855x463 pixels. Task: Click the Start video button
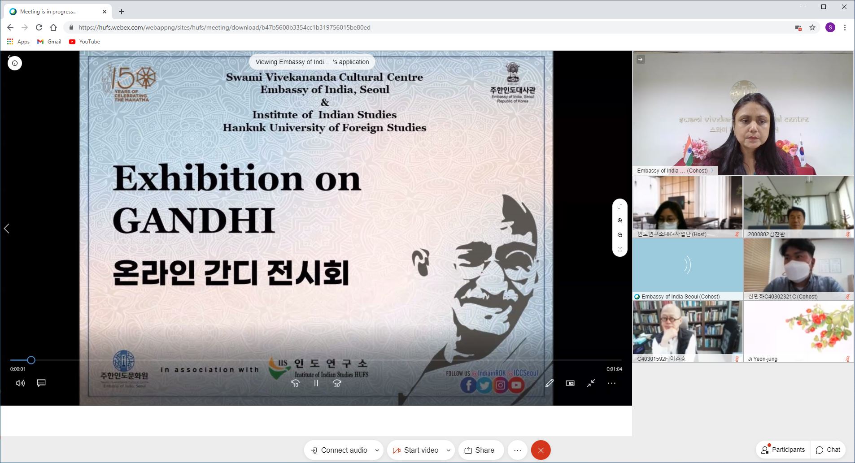415,450
